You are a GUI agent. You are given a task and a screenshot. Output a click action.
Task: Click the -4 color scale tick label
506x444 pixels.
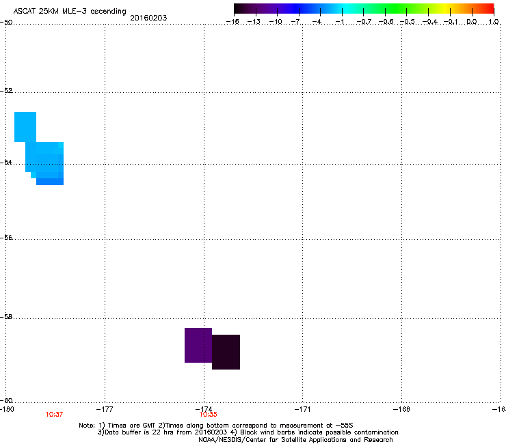pos(318,22)
